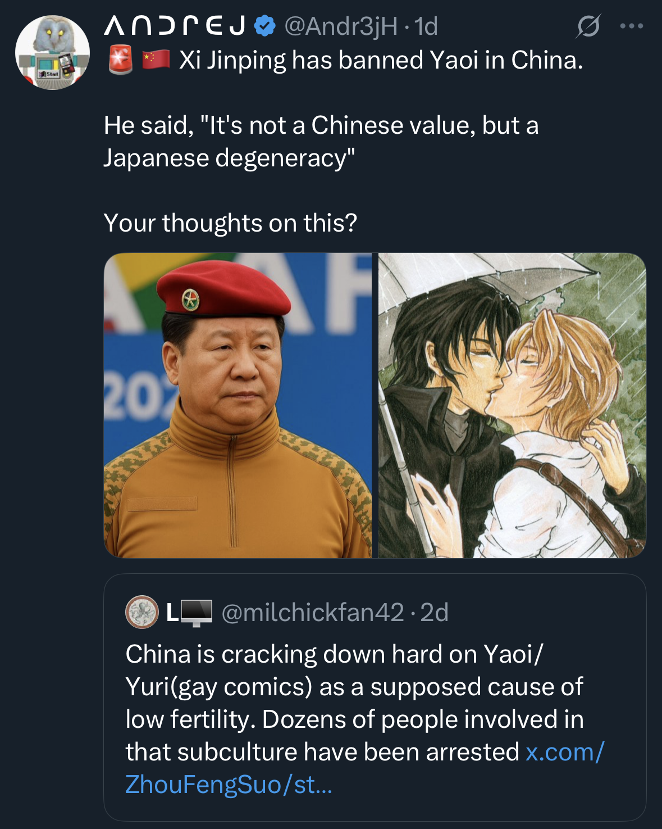Open the @Andr3jH handle profile
This screenshot has height=829, width=662.
click(x=341, y=26)
